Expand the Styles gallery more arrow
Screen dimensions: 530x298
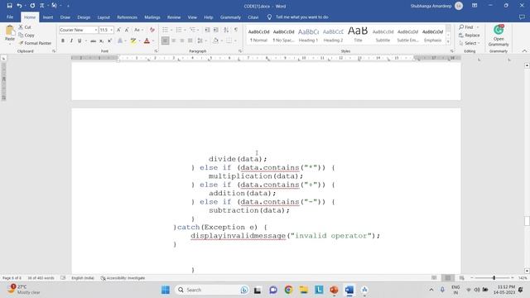[448, 42]
